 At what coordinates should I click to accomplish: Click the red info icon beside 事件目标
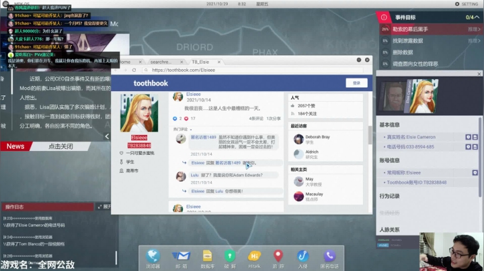384,17
